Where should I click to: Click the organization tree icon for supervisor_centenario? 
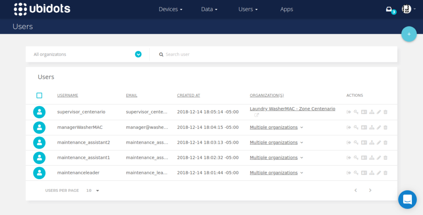372,112
